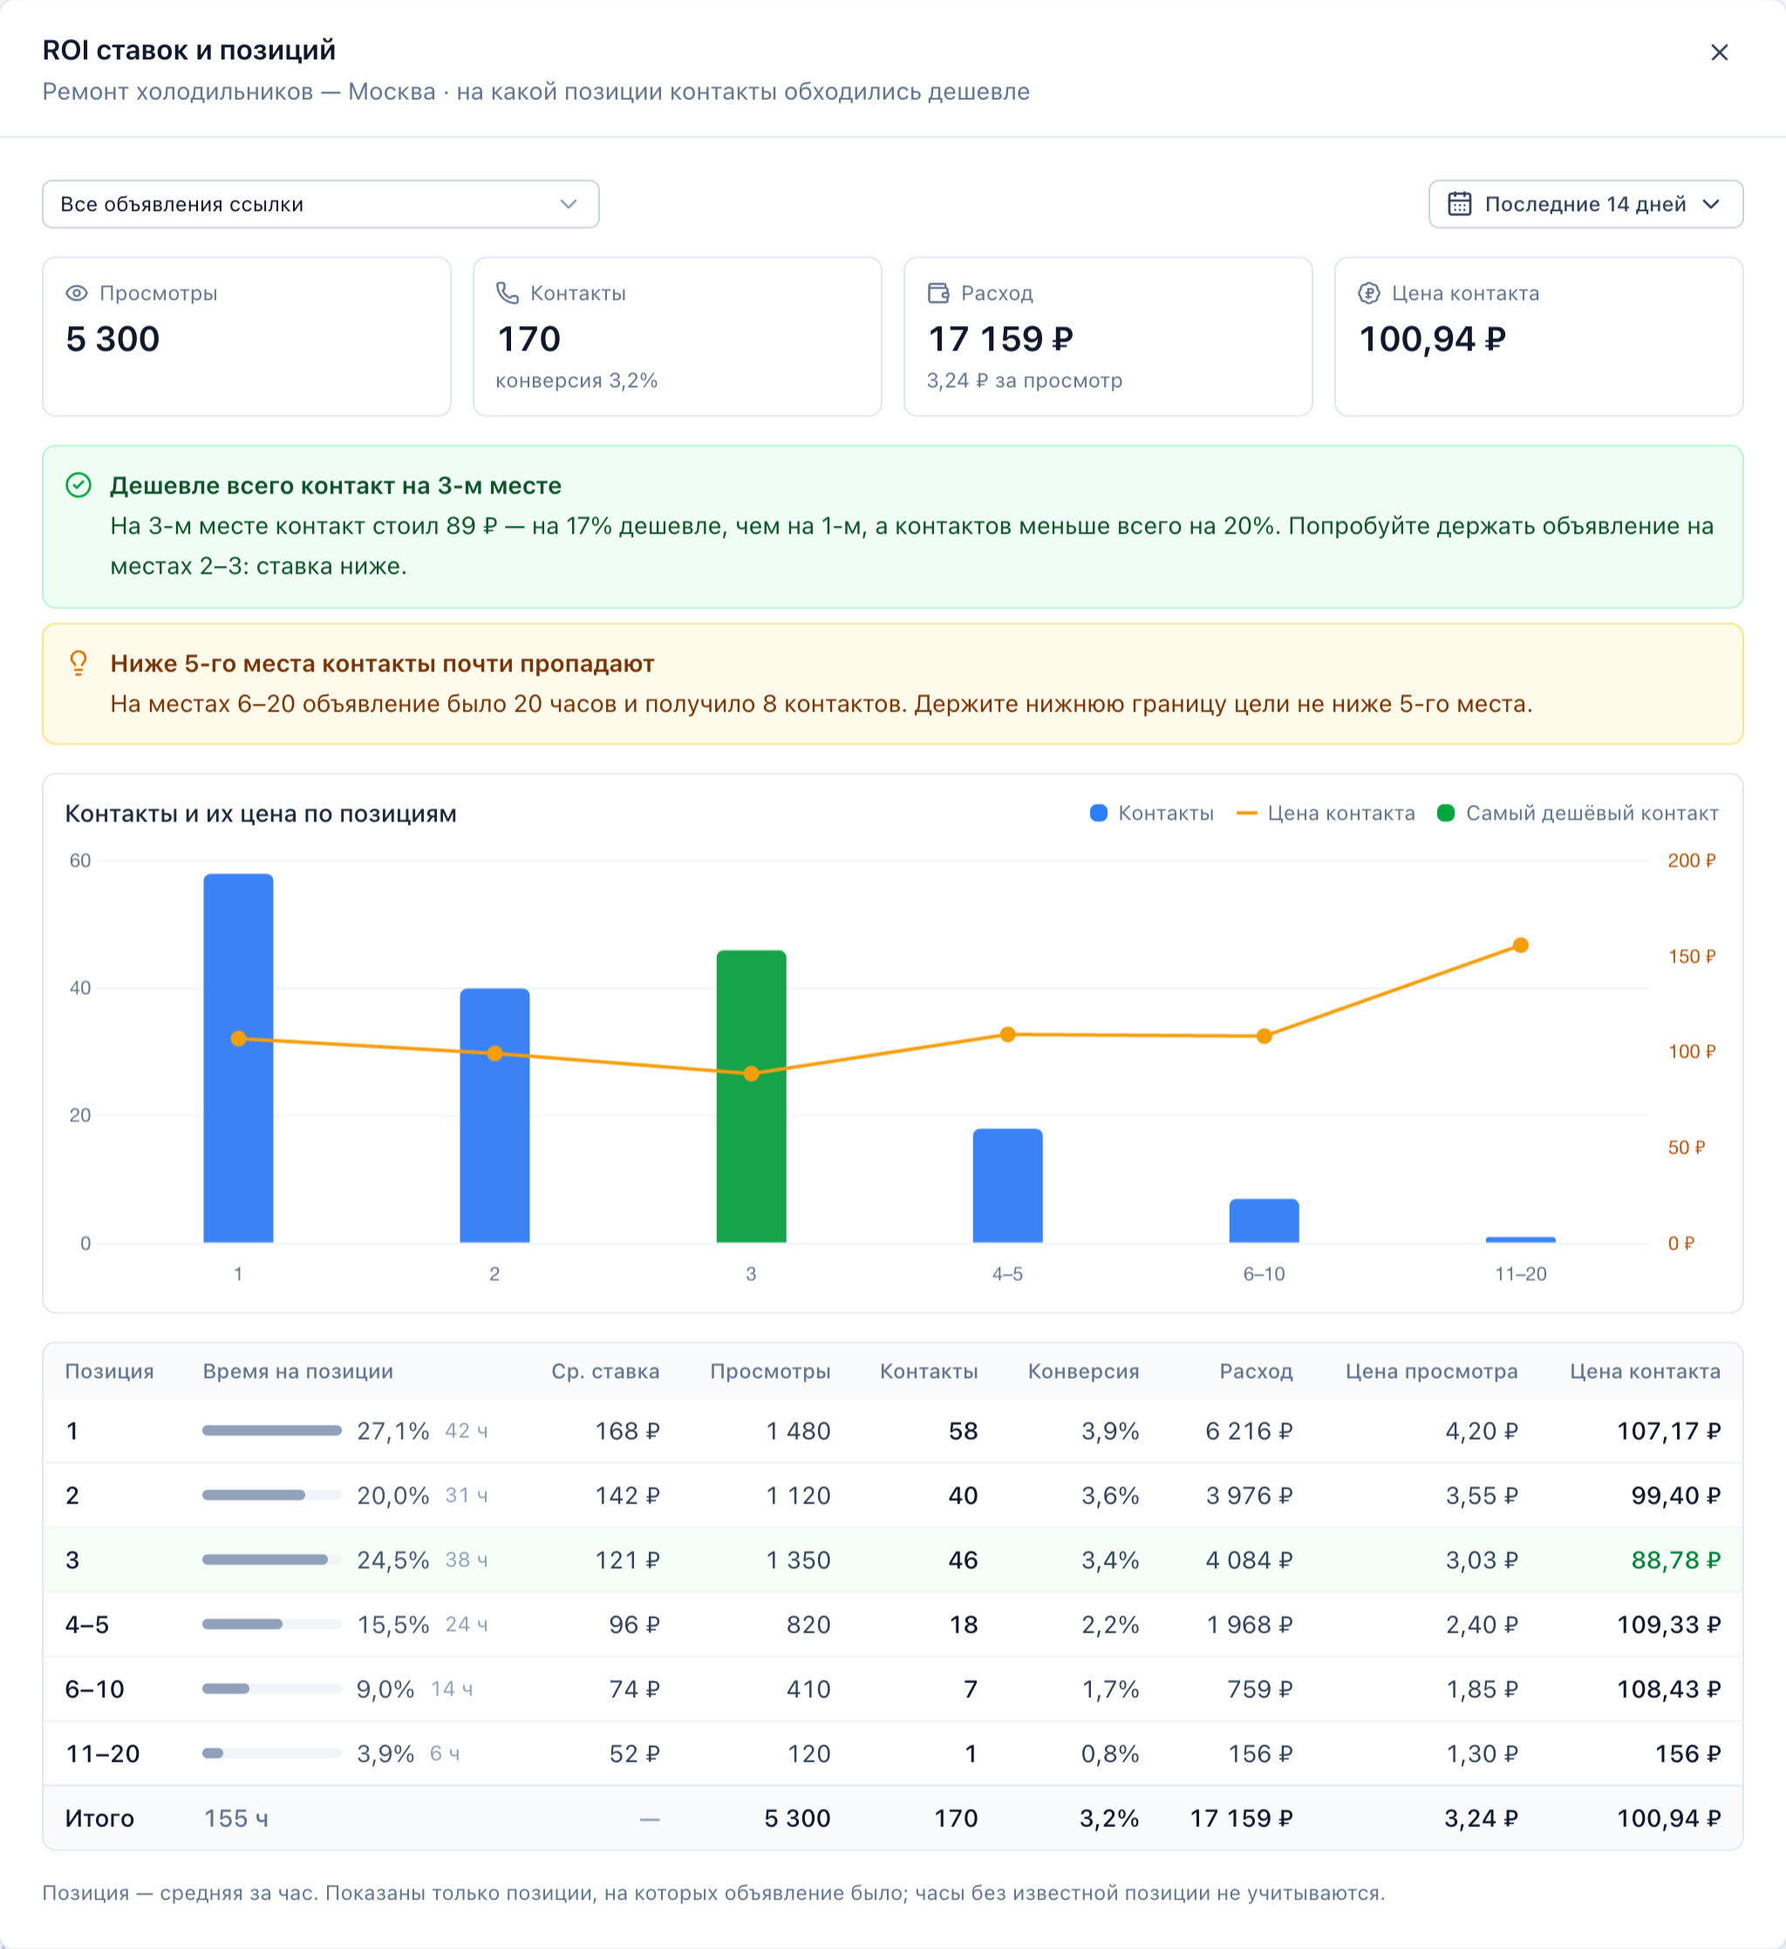Toggle the 'Самый дешёвый контакт' legend item
1786x1949 pixels.
click(1577, 813)
